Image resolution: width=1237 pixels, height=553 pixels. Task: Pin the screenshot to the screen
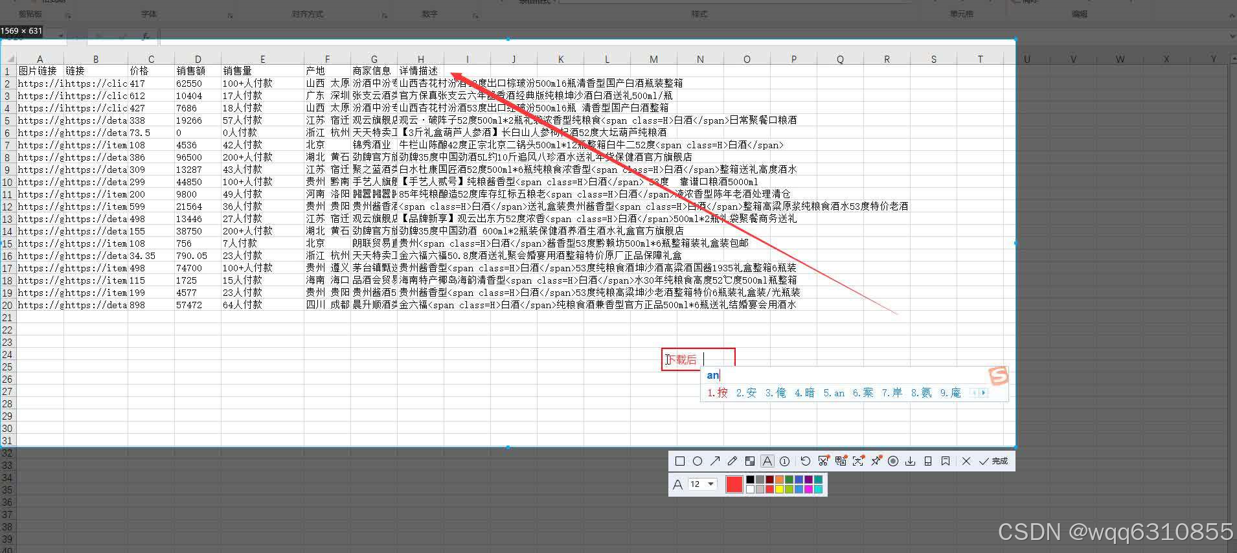point(876,461)
